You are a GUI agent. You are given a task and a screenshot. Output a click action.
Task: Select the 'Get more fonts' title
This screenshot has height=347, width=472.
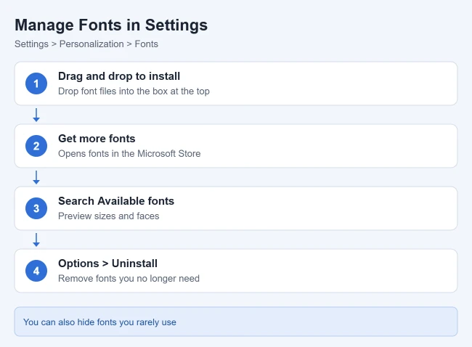tap(97, 139)
